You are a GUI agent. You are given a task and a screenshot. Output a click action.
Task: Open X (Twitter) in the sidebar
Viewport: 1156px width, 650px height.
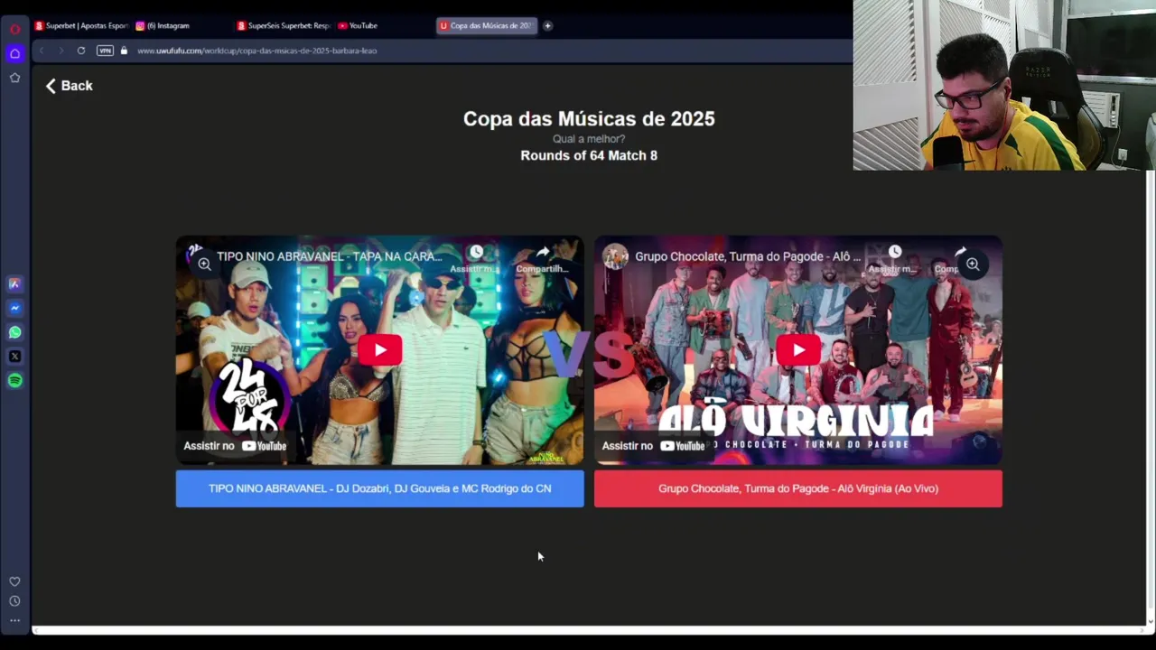14,357
